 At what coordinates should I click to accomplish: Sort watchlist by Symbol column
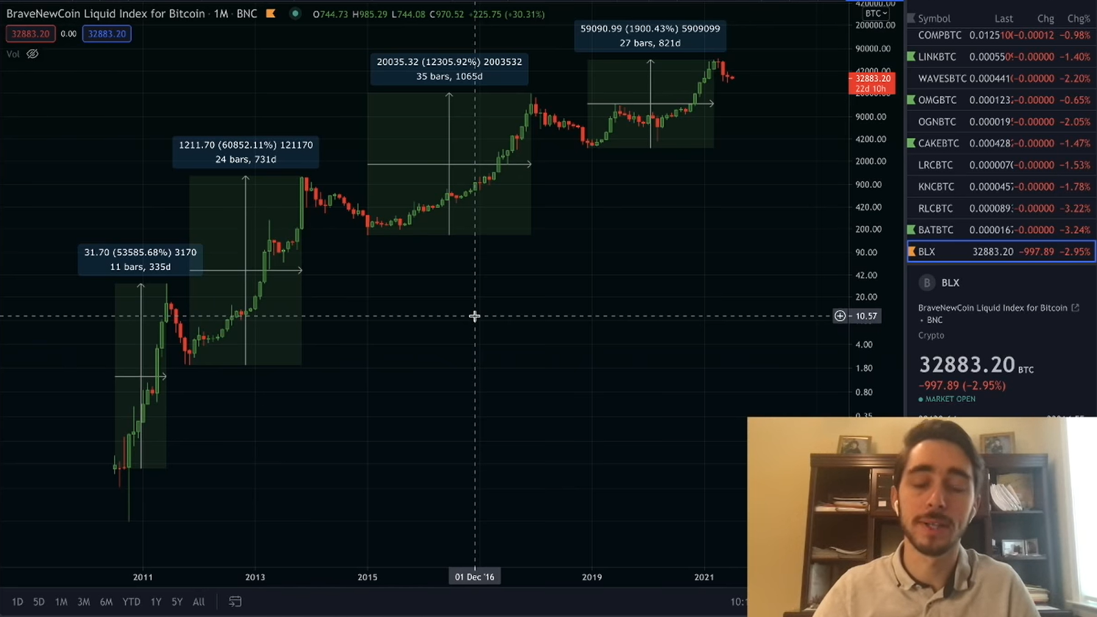(934, 18)
